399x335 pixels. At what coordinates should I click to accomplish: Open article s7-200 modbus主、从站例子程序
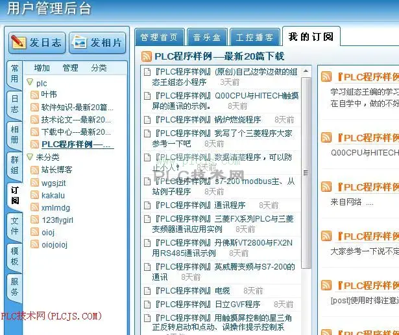click(x=223, y=186)
